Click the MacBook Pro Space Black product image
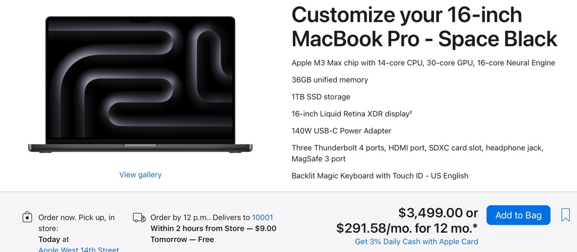 [x=140, y=85]
